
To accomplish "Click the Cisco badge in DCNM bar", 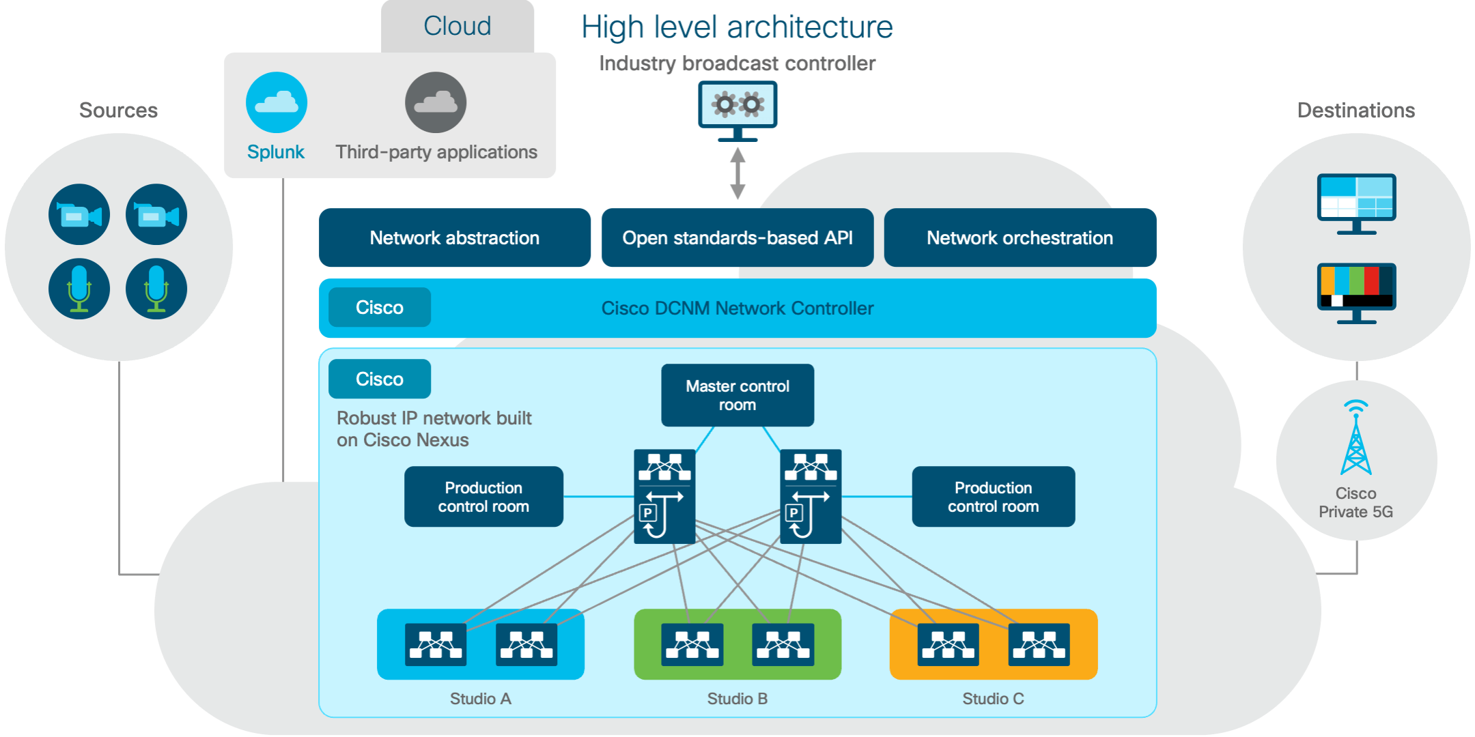I will pos(380,307).
